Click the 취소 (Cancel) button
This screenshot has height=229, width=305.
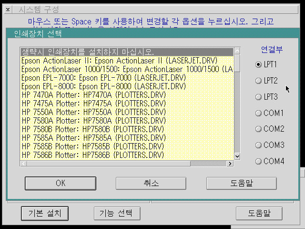[x=151, y=183]
